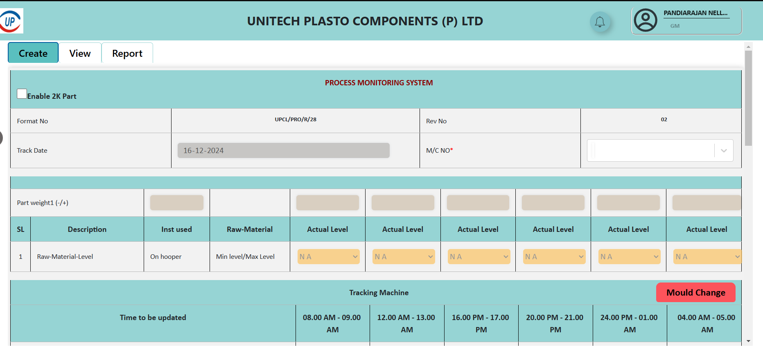The height and width of the screenshot is (356, 763).
Task: Open fifth Raw-Material-Level N A dropdown
Action: (x=630, y=256)
